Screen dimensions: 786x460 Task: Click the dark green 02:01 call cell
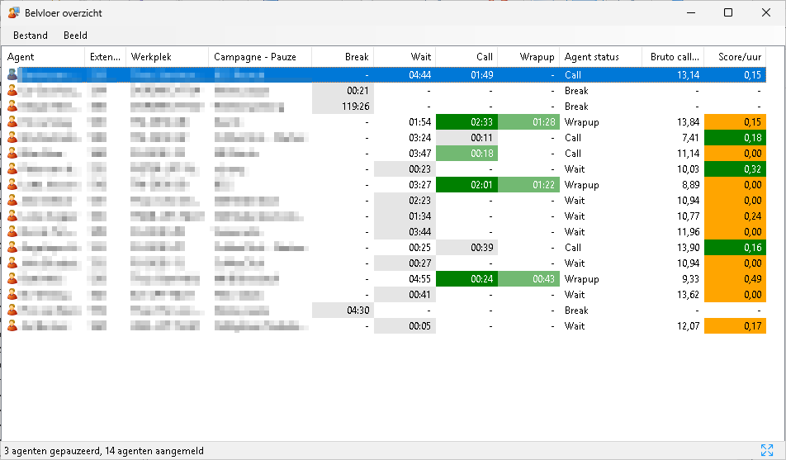coord(466,185)
